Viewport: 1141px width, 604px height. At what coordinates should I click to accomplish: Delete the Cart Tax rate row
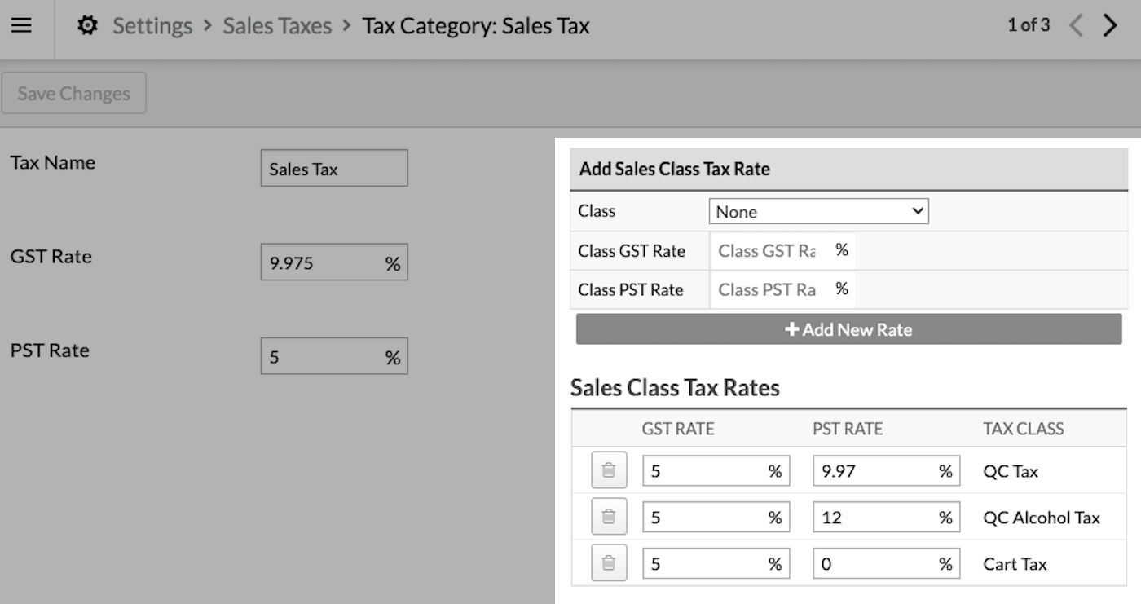pos(609,563)
